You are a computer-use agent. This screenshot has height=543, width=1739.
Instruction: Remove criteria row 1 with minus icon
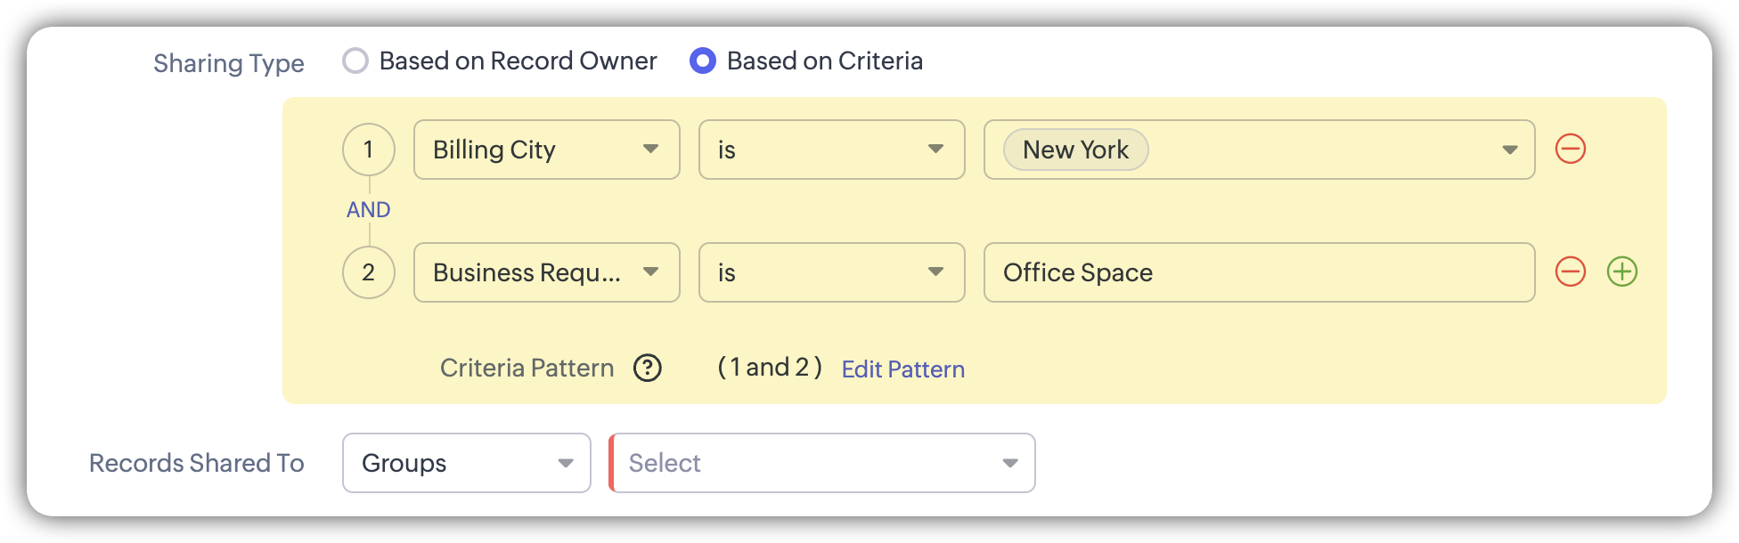tap(1570, 149)
